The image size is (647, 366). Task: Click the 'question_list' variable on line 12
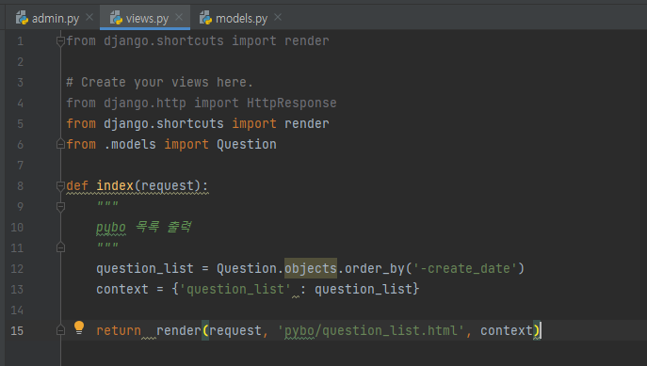[145, 269]
